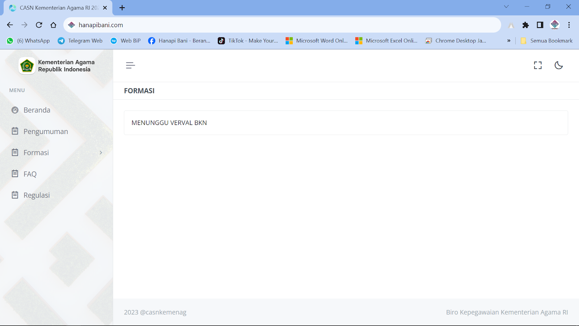Click the FORMASI page heading
Viewport: 579px width, 326px height.
point(139,91)
